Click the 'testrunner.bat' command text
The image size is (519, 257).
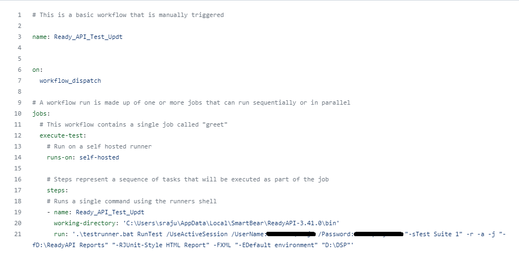point(105,234)
